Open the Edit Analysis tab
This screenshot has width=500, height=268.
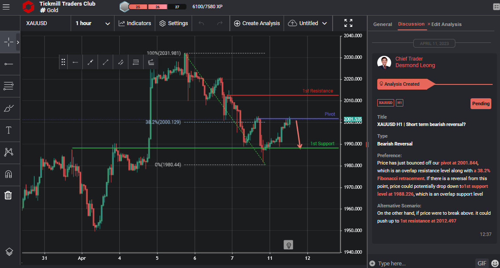[446, 24]
